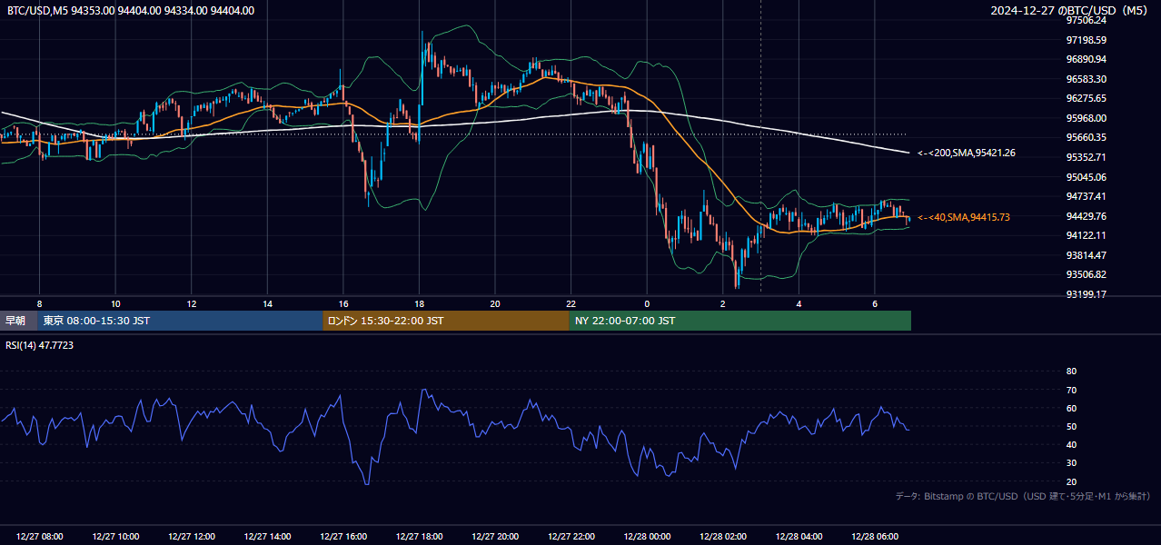Click hour label 0 under price chart

pos(647,303)
